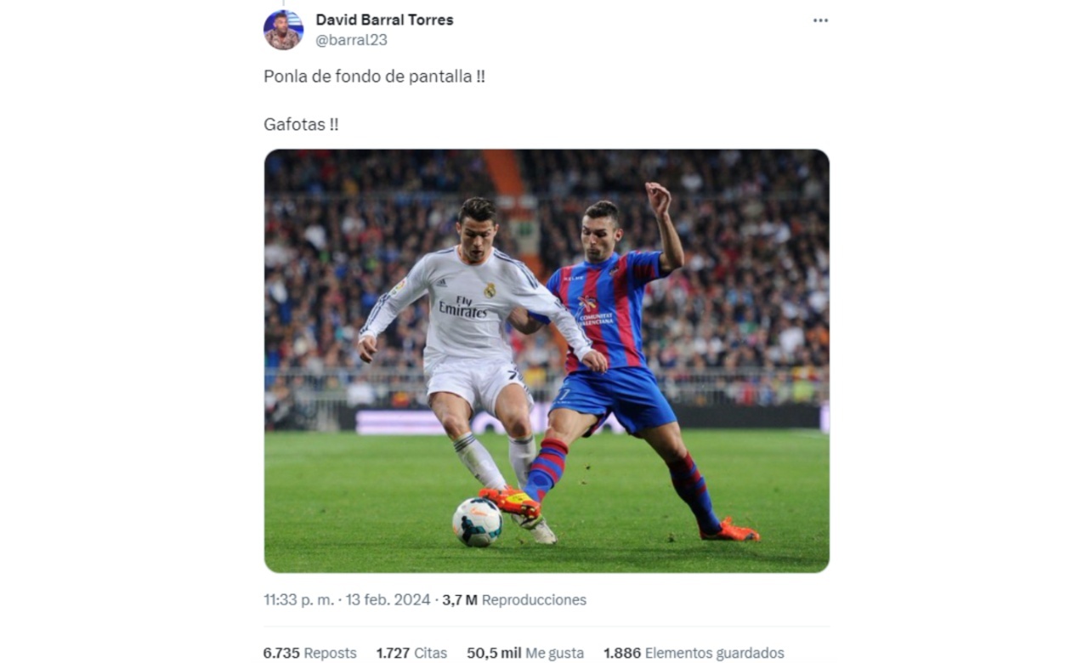
Task: Open David Barral Torres profile avatar
Action: 283,30
